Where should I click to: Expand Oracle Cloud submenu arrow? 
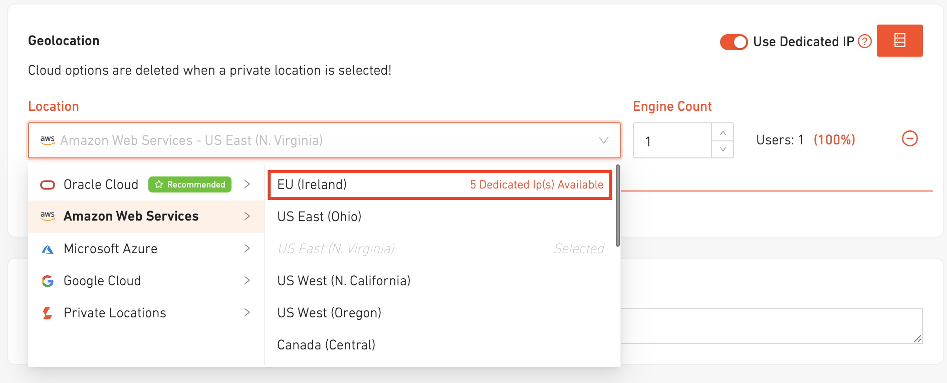(x=247, y=184)
